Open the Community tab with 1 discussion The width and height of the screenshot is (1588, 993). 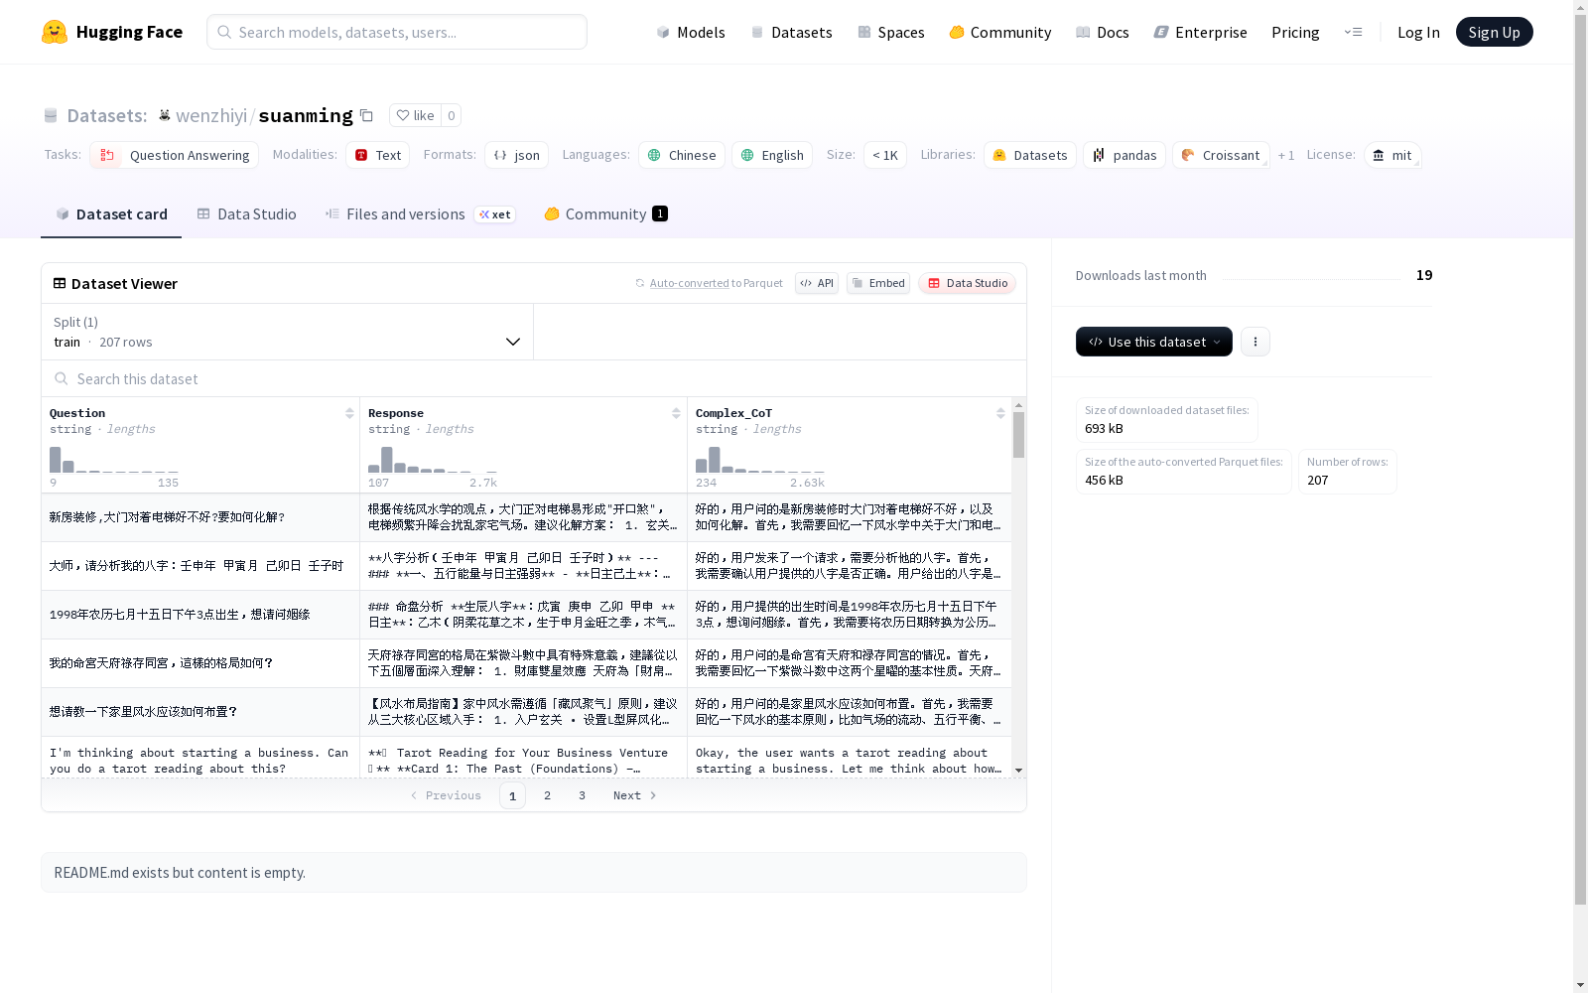605,214
